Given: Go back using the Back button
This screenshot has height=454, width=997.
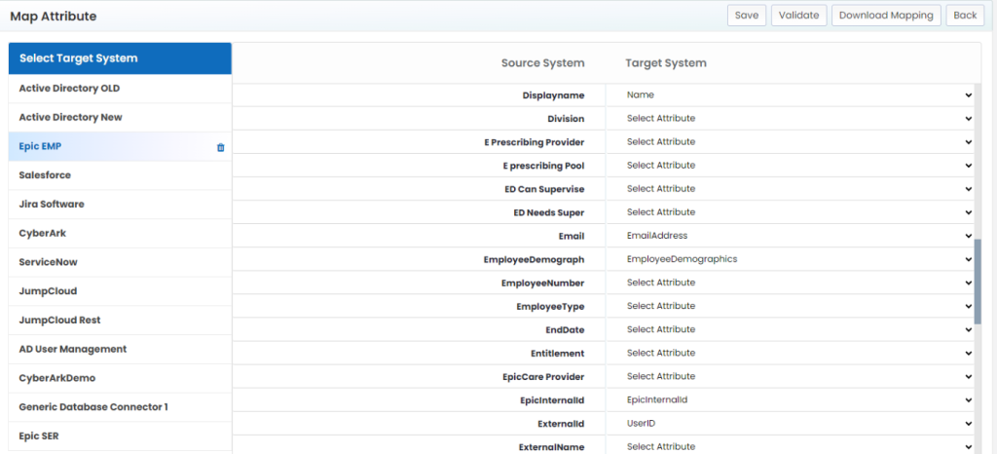Looking at the screenshot, I should point(965,16).
